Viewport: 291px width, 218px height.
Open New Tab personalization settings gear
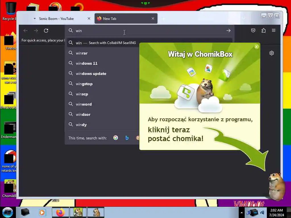point(271,53)
